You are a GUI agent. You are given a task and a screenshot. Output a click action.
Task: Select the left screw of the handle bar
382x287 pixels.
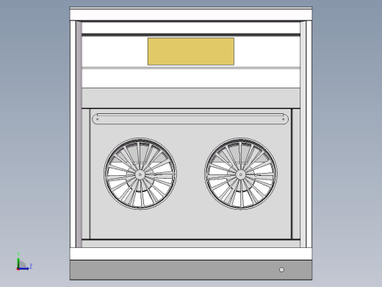[98, 119]
